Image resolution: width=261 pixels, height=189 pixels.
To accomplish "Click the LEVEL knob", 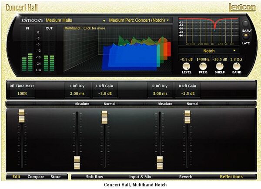I will (187, 66).
